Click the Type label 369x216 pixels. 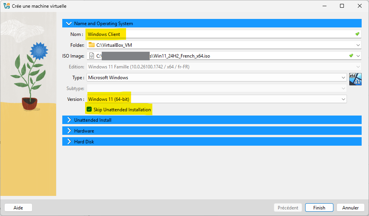pos(78,78)
